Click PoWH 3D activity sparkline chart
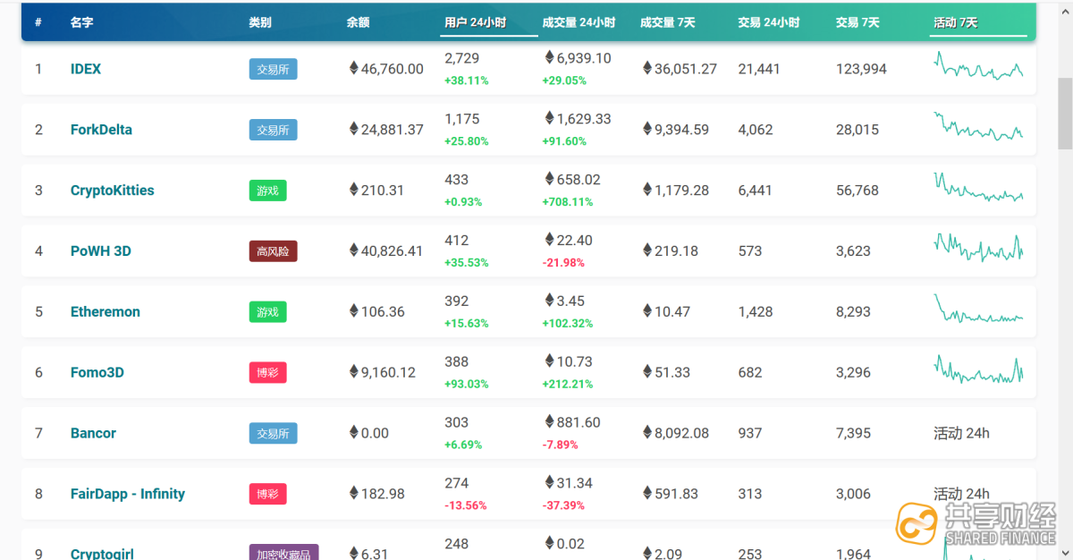This screenshot has height=560, width=1073. pyautogui.click(x=979, y=248)
